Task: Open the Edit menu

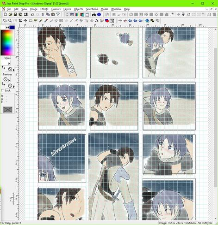Action: (16, 9)
